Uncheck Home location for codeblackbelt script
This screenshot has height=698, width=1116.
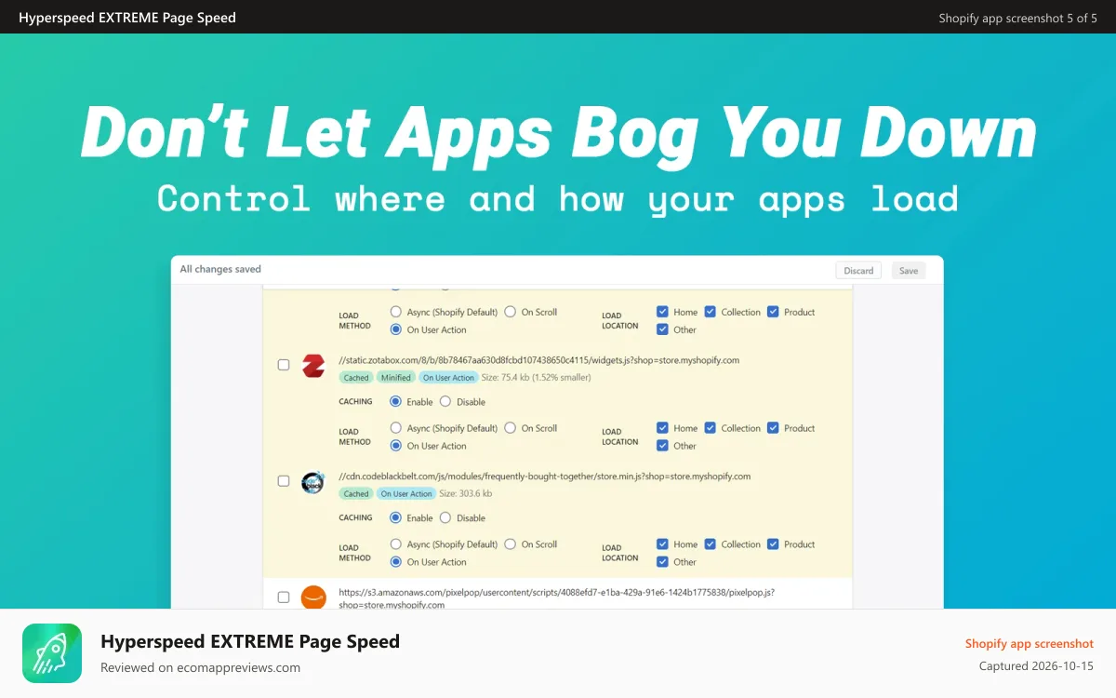pyautogui.click(x=662, y=544)
